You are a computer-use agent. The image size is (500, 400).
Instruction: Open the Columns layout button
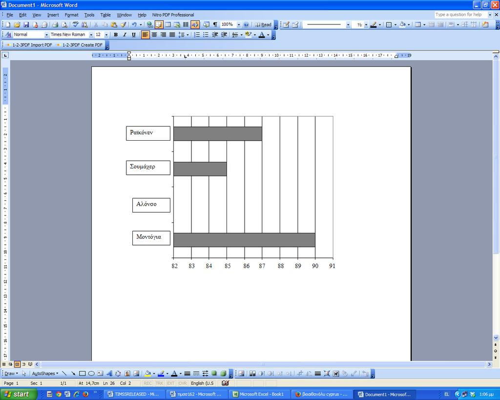coord(186,24)
